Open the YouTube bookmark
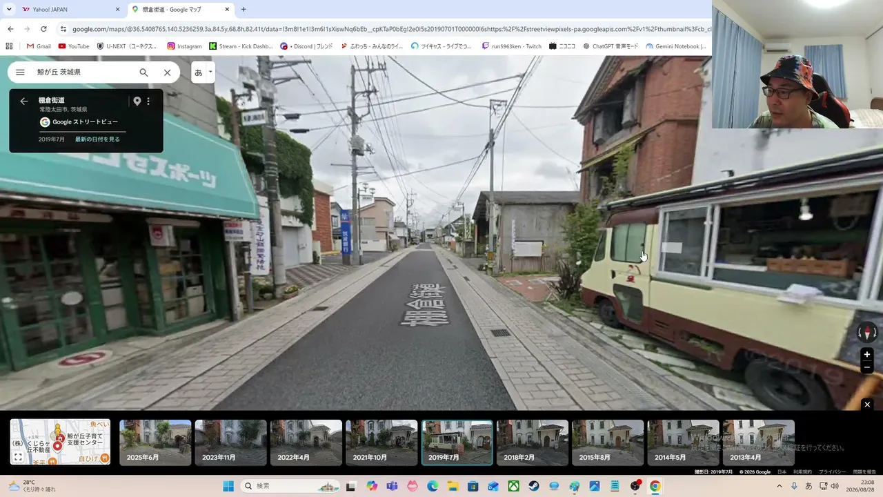This screenshot has width=883, height=497. tap(74, 46)
